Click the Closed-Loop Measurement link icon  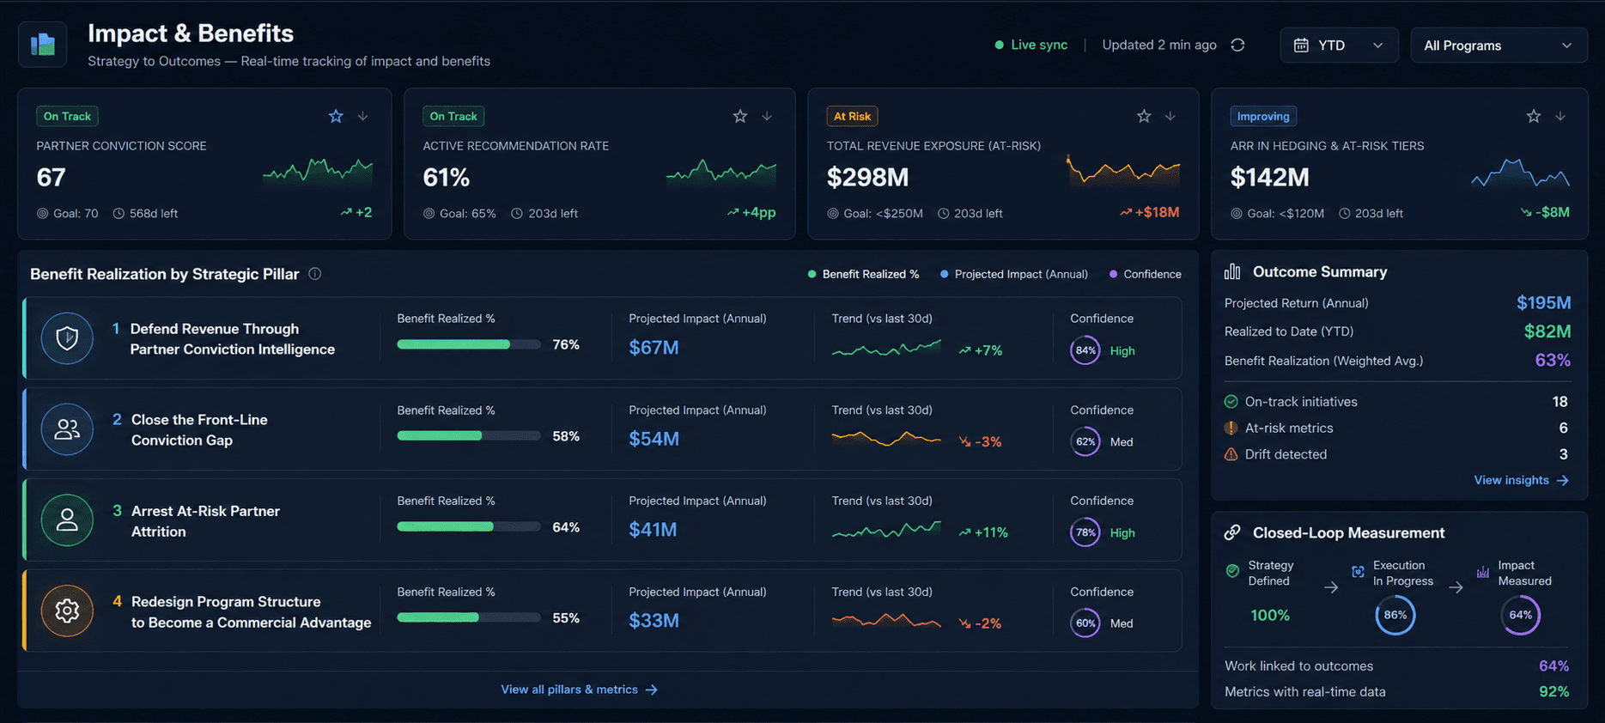(x=1232, y=532)
